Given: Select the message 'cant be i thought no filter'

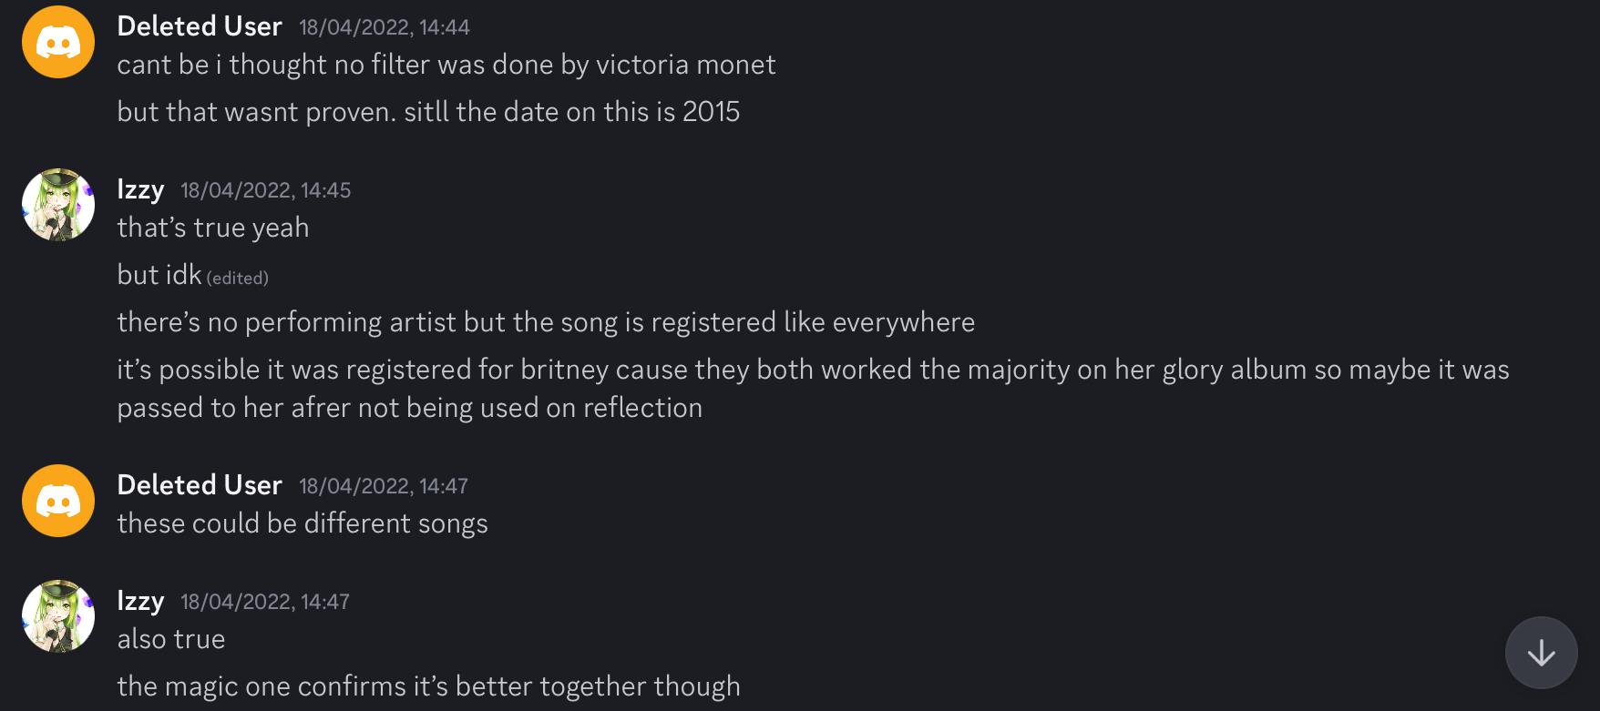Looking at the screenshot, I should (446, 65).
